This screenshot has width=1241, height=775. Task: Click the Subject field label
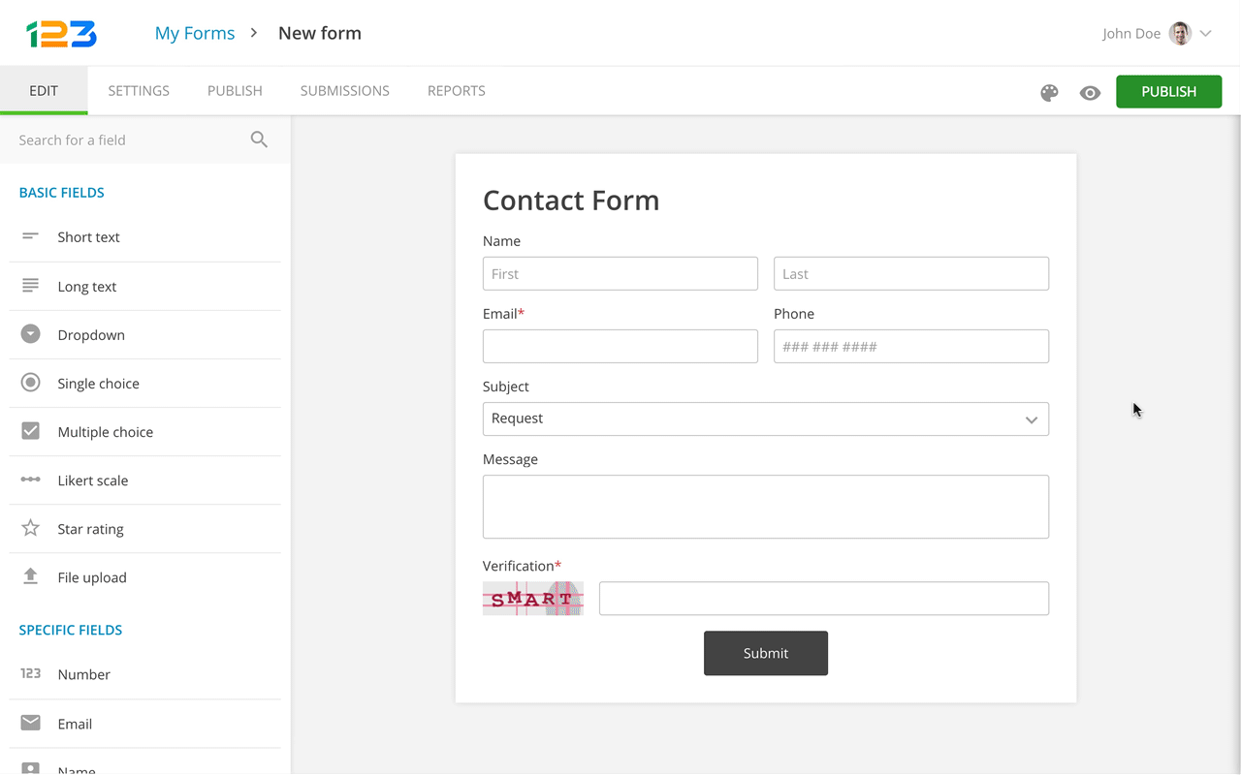click(506, 387)
